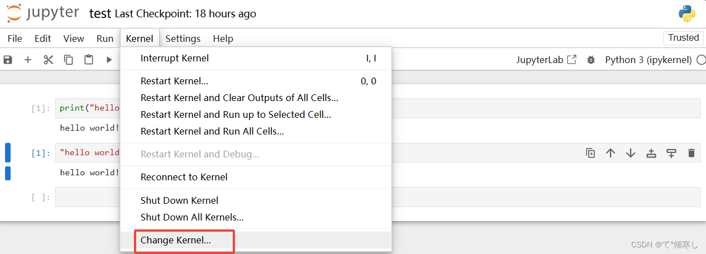The image size is (706, 254).
Task: Run the cell with the play icon
Action: point(109,60)
